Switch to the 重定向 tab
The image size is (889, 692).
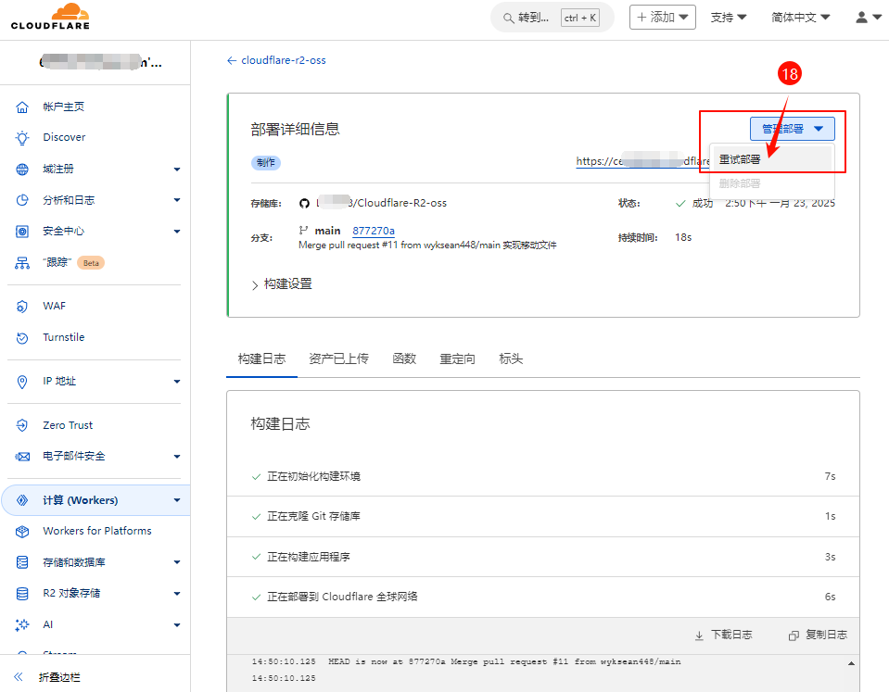tap(457, 359)
